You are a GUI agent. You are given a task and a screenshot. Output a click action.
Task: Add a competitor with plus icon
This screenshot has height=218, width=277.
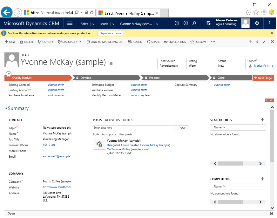262,179
